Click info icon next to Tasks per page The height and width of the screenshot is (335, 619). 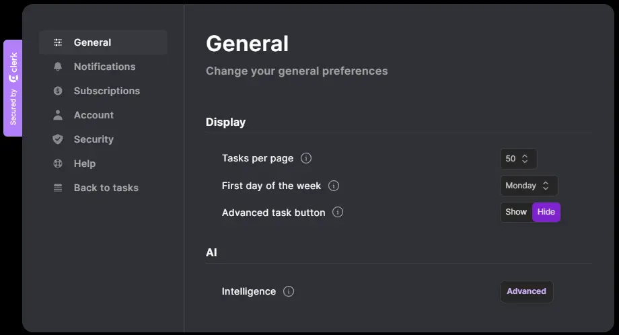point(306,158)
